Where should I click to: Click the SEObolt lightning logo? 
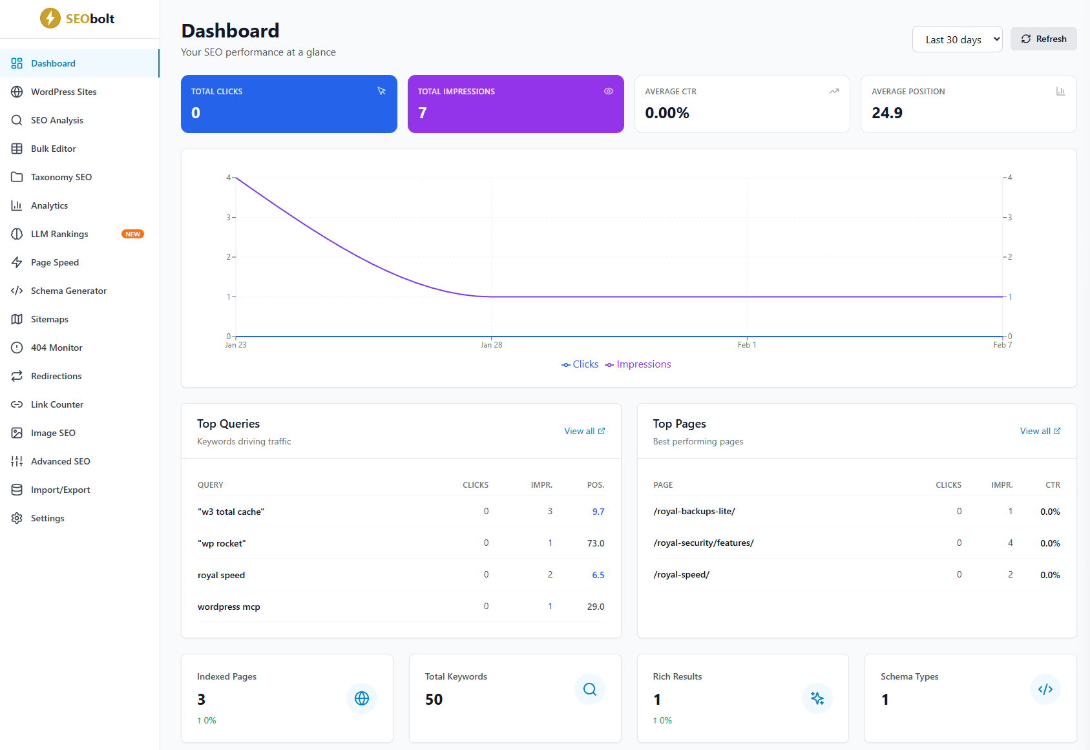pos(50,18)
